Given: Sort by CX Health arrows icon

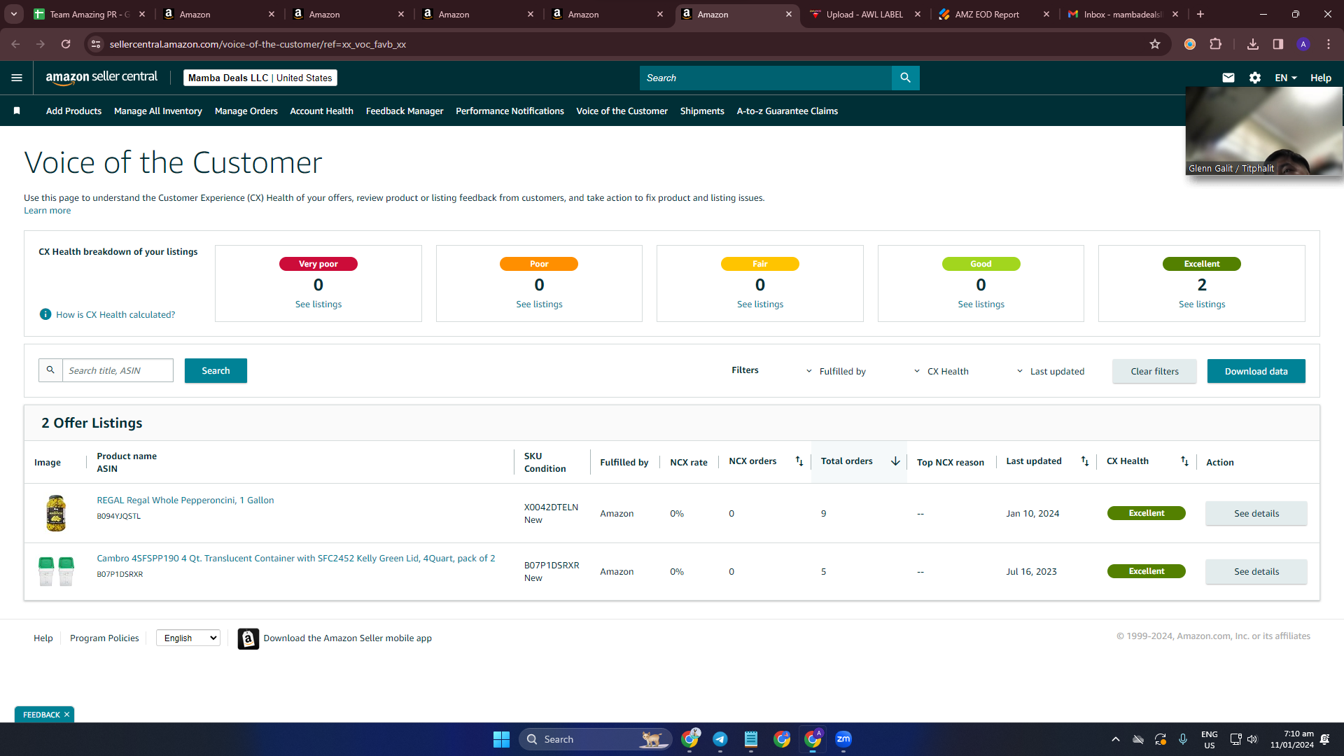Looking at the screenshot, I should click(x=1184, y=461).
